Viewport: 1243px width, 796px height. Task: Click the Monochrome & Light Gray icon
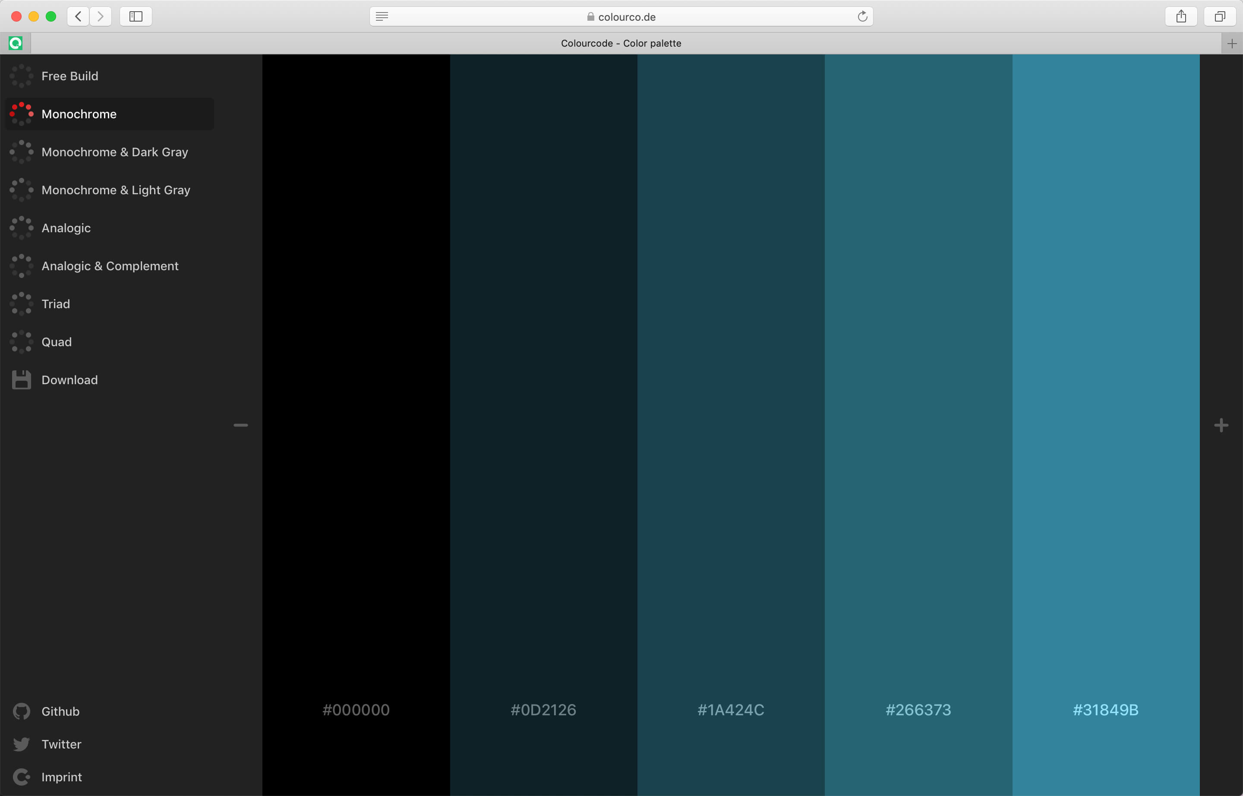pyautogui.click(x=22, y=190)
